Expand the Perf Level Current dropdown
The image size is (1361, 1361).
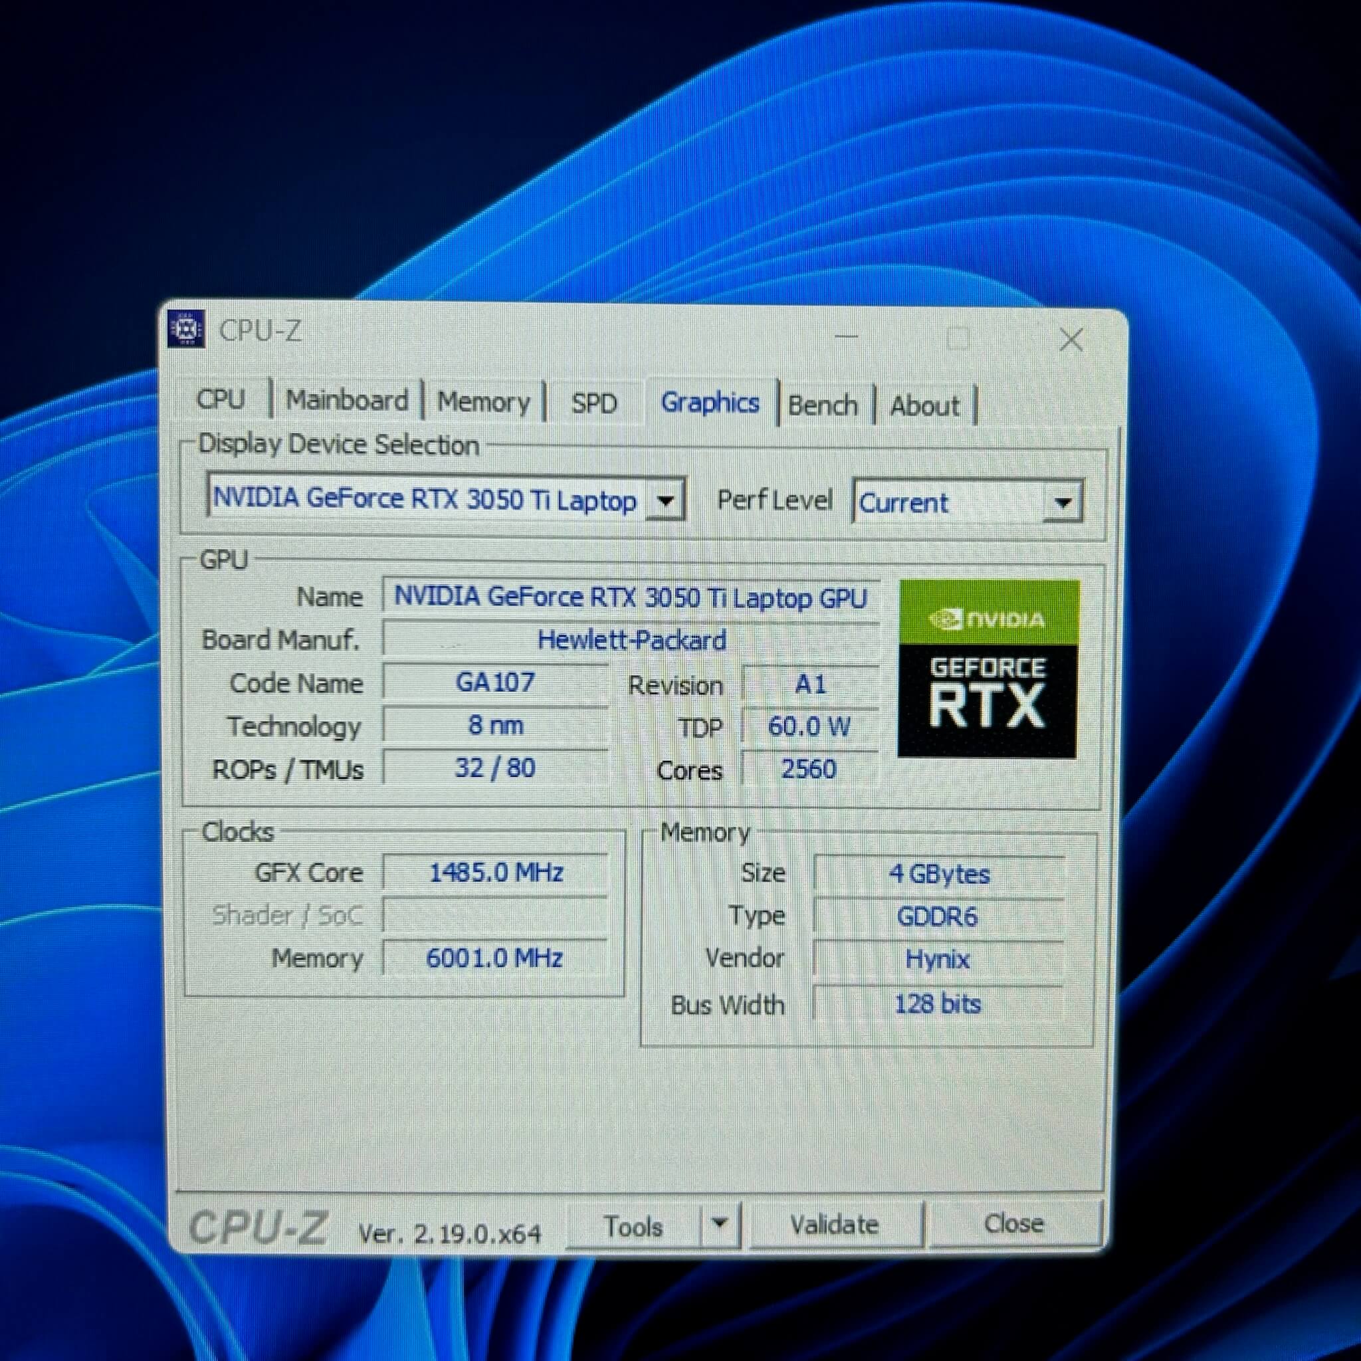pyautogui.click(x=1063, y=503)
